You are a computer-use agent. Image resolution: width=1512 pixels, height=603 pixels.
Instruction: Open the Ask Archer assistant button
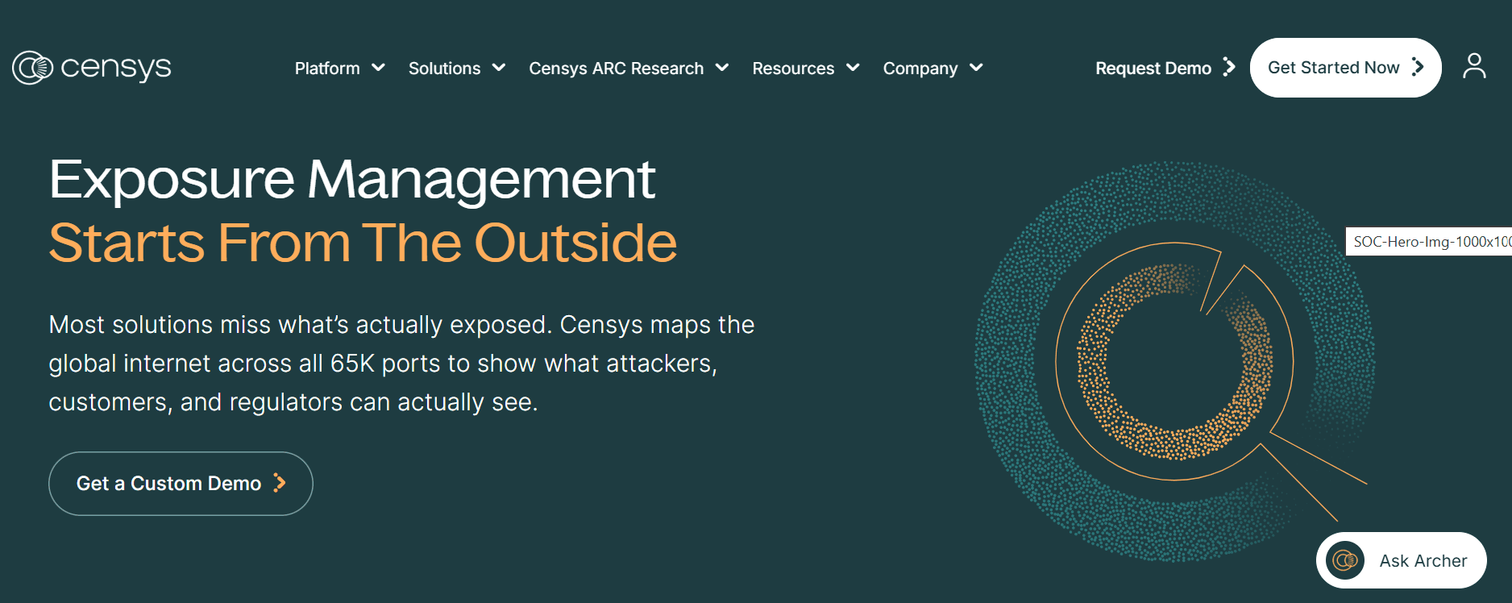1401,560
